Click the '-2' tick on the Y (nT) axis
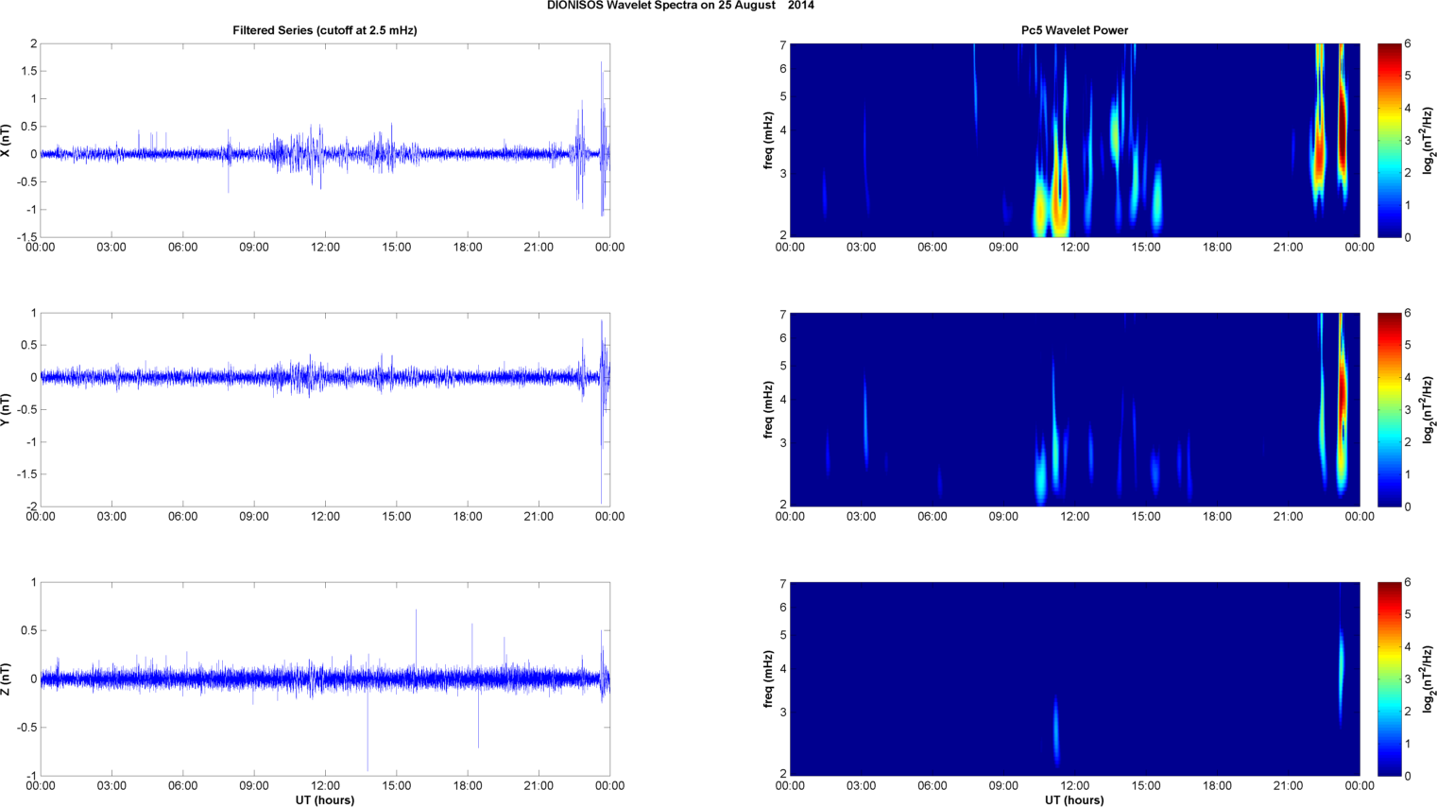The height and width of the screenshot is (807, 1437). pyautogui.click(x=31, y=507)
